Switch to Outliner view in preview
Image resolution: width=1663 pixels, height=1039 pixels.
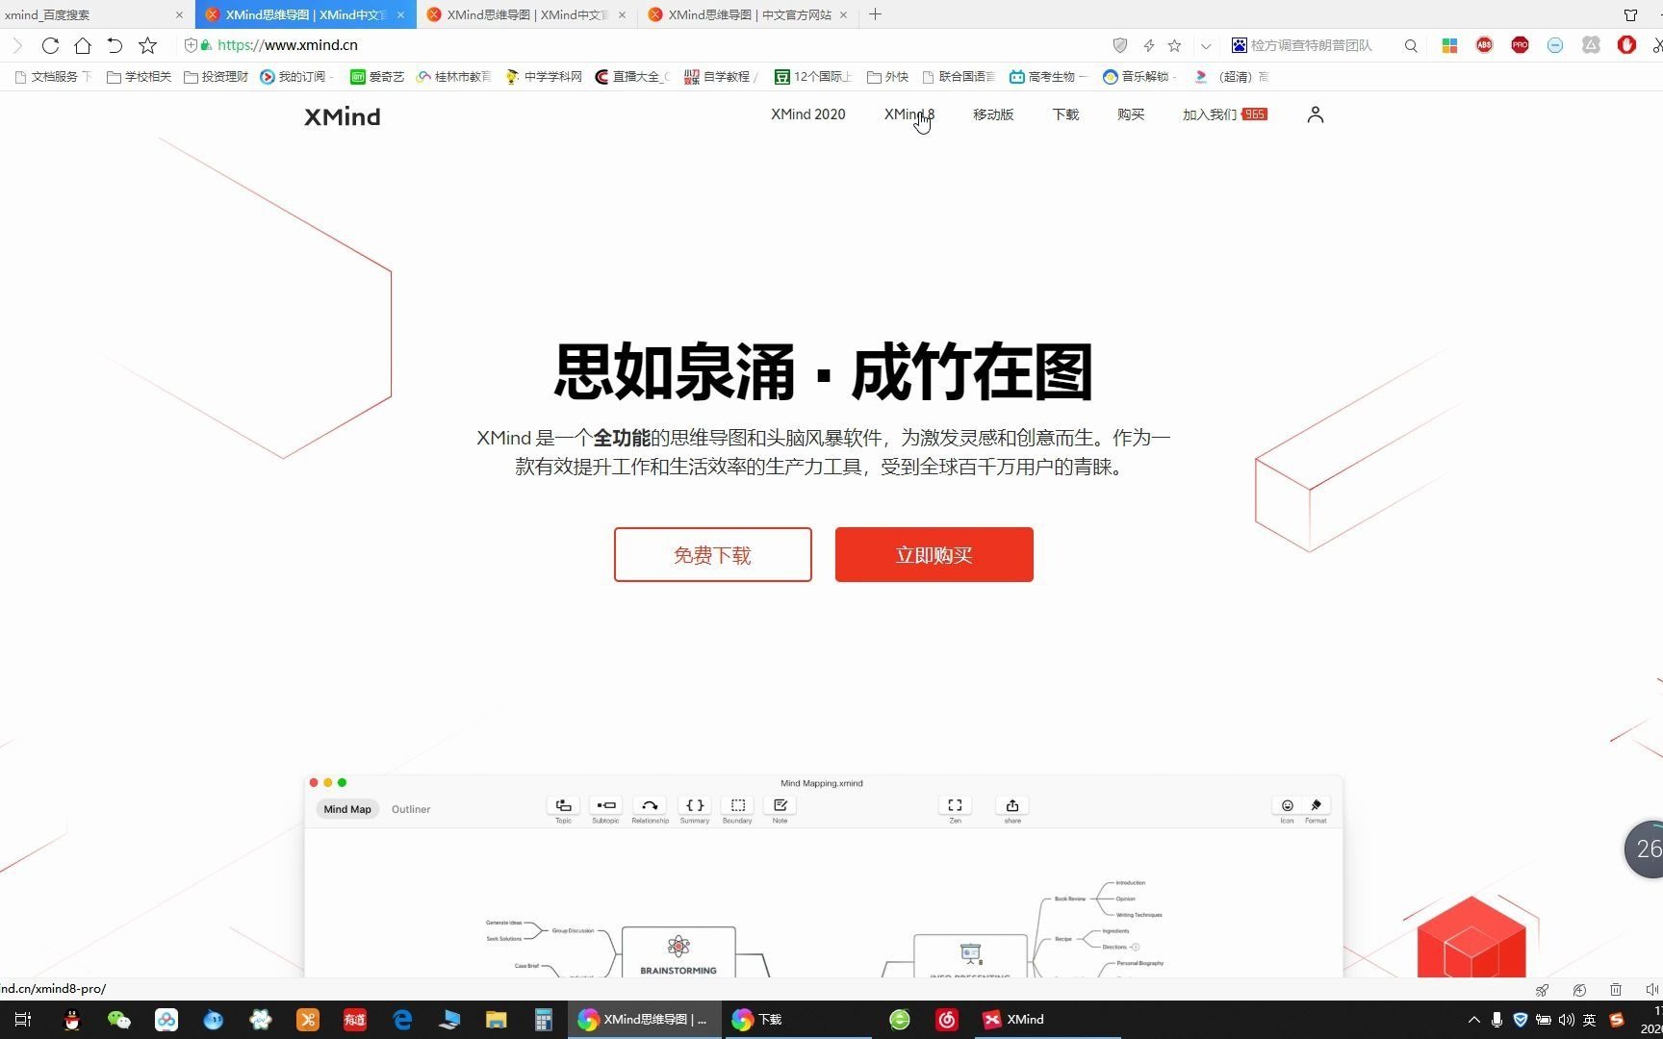411,809
